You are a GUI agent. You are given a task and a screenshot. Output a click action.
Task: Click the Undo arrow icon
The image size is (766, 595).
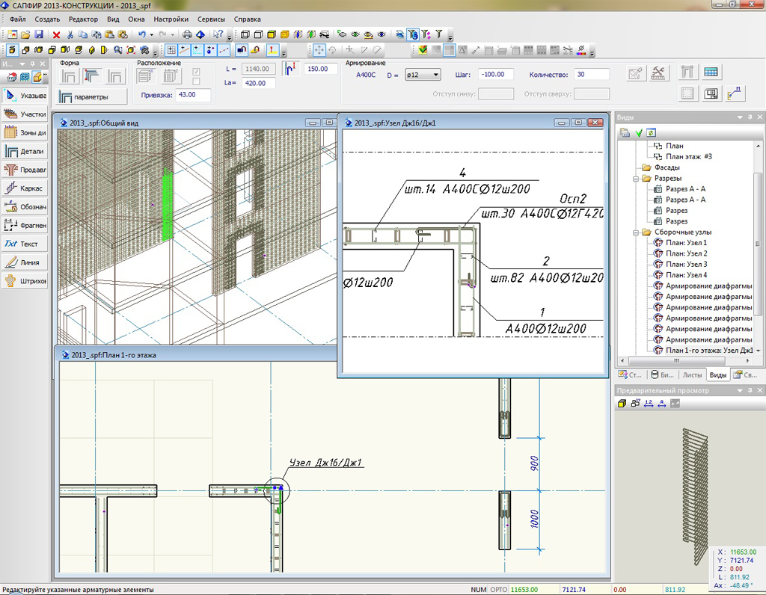click(142, 34)
